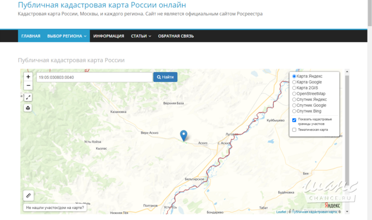
Task: Expand the Выбор региона dropdown menu
Action: coord(67,36)
